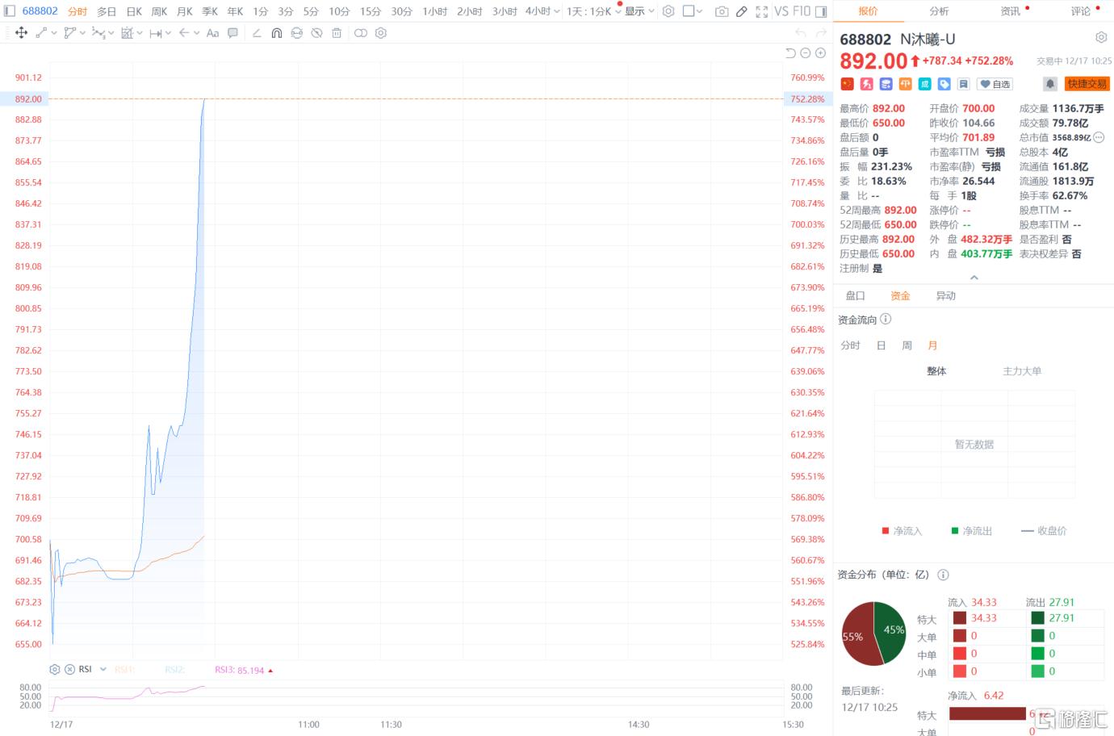
Task: Expand the 4小时 timeframe dropdown
Action: point(557,11)
